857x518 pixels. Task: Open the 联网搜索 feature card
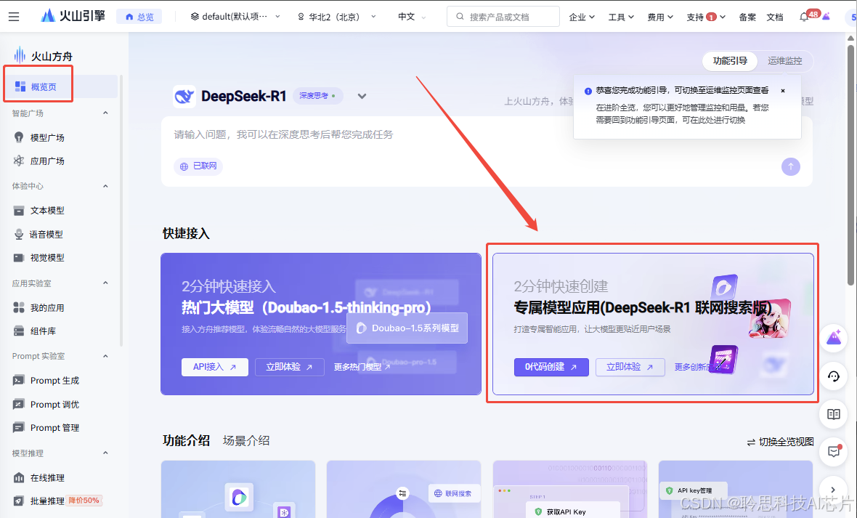[x=404, y=489]
